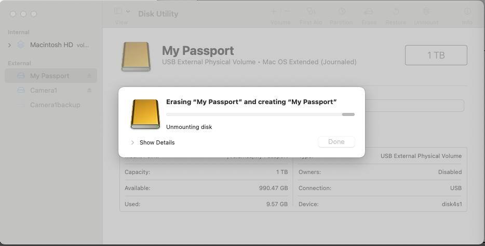This screenshot has width=485, height=246.
Task: Expand the Macintosh HD disclosure arrow
Action: click(9, 45)
